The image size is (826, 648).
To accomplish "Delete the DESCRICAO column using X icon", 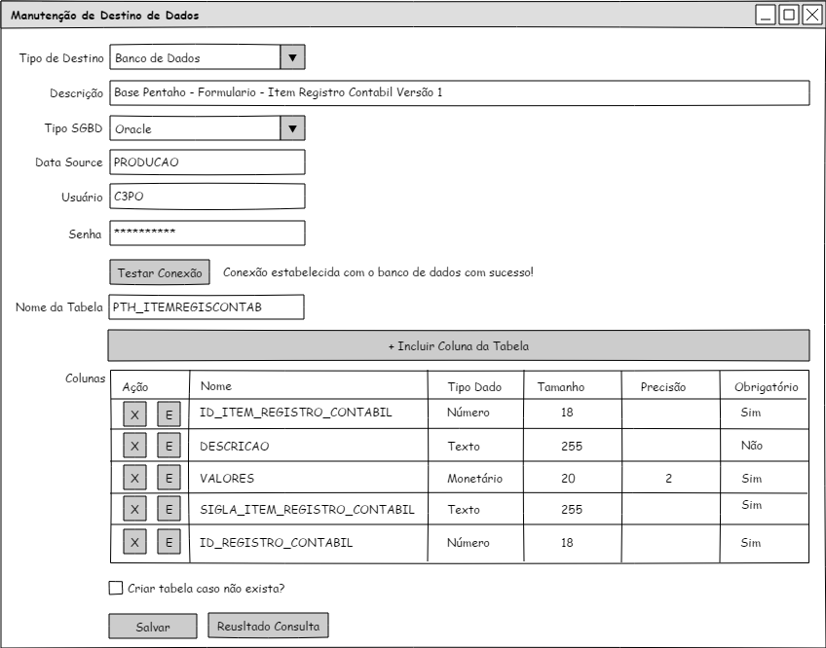I will (134, 447).
